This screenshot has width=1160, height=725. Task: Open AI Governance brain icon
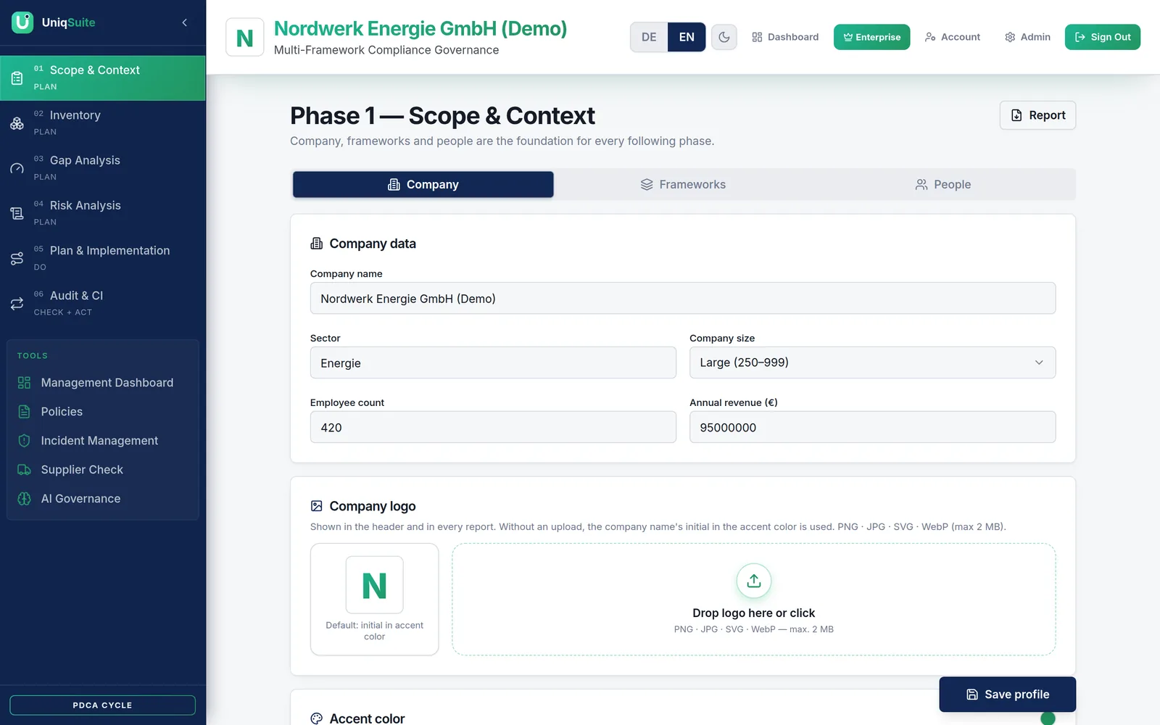(x=24, y=499)
